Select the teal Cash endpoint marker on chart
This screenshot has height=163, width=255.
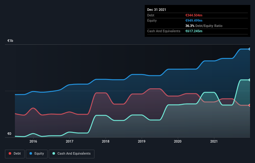pos(250,80)
